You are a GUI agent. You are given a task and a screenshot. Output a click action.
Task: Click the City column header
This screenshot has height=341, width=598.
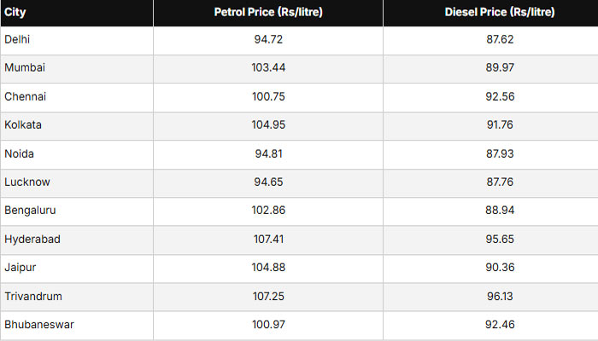tap(15, 12)
